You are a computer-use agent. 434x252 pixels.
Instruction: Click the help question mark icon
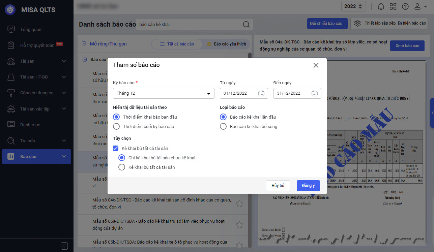click(x=405, y=6)
